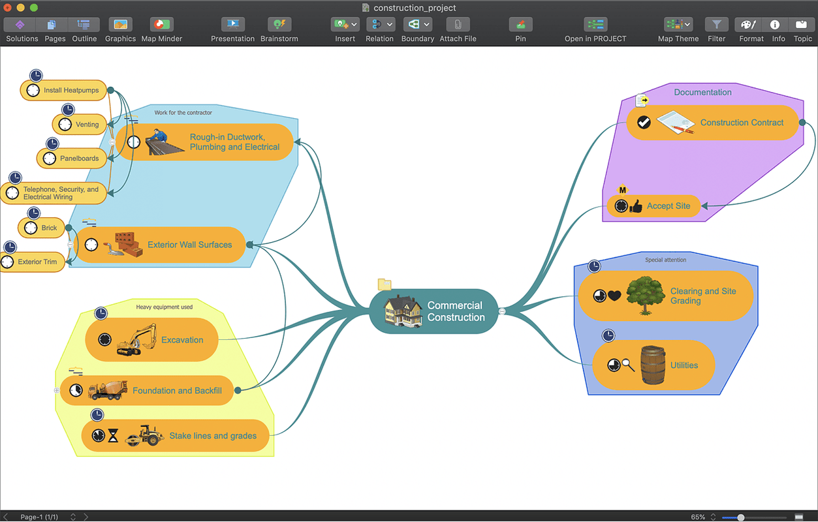Click the clock icon above Utilities topic
Image resolution: width=818 pixels, height=522 pixels.
[x=608, y=335]
